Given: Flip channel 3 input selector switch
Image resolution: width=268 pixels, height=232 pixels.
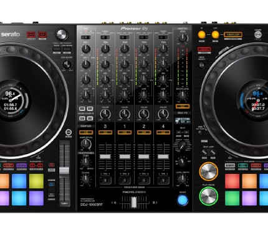Looking at the screenshot, I should 105,37.
